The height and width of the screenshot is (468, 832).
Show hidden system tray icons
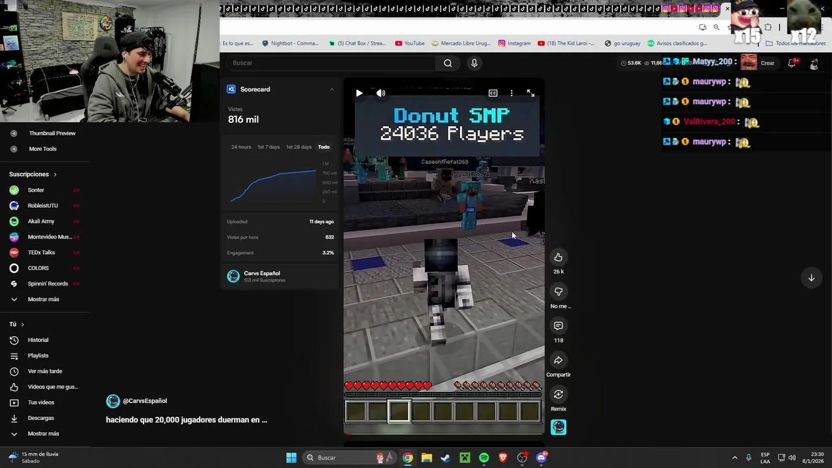coord(734,458)
